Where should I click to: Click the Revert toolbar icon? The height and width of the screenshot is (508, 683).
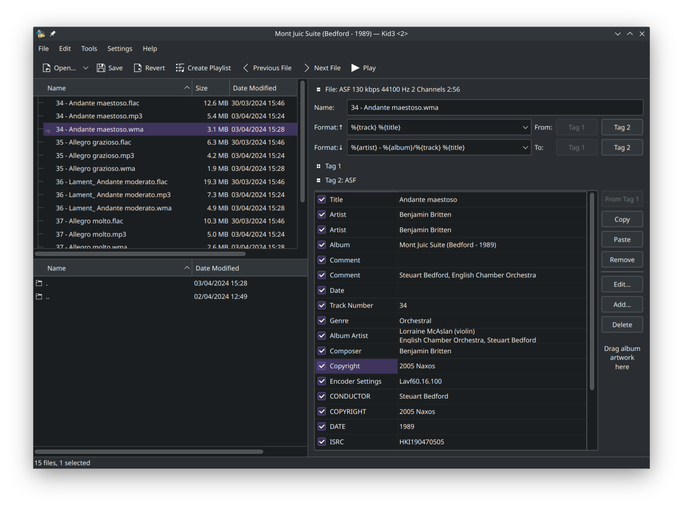[x=137, y=68]
